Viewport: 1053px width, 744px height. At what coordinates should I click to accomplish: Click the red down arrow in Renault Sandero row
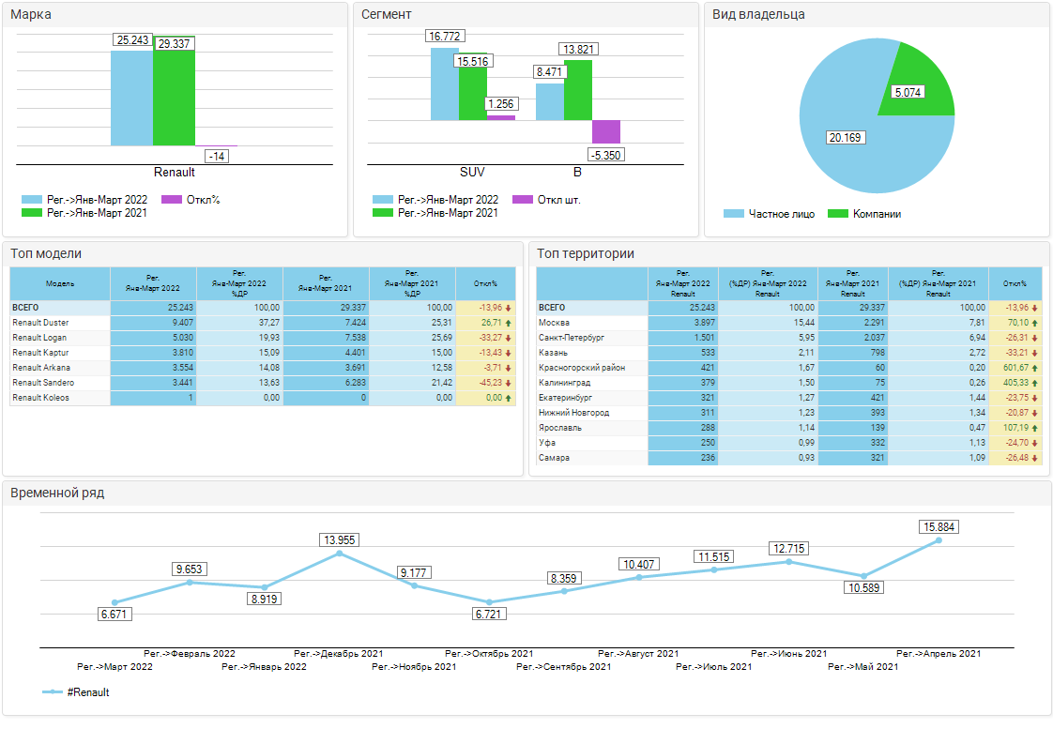click(x=508, y=383)
